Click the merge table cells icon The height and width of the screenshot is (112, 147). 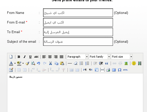coord(77,70)
